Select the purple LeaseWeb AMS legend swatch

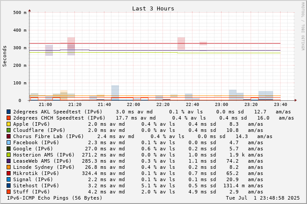8,161
